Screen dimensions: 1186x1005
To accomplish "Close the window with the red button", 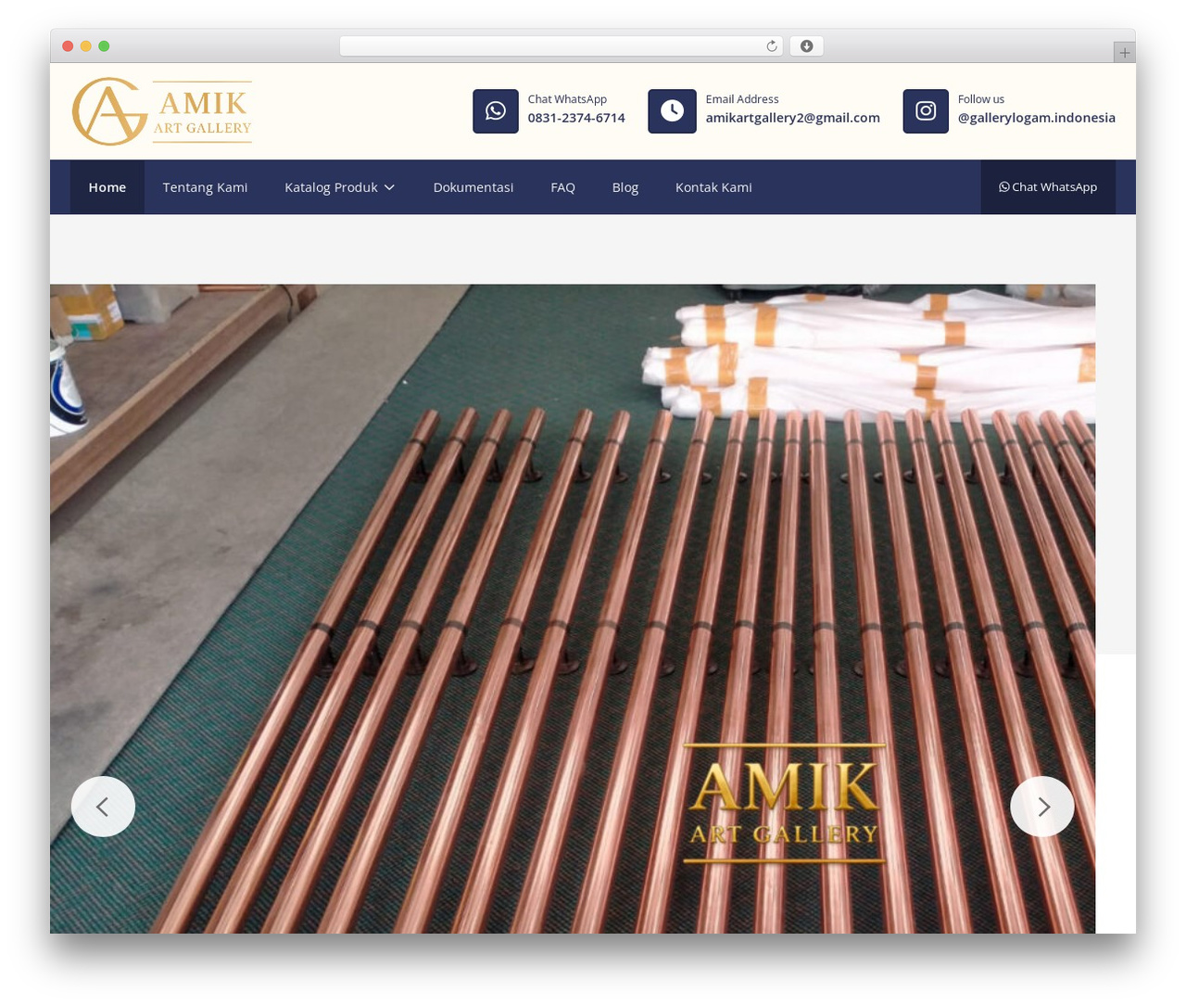I will click(x=68, y=46).
